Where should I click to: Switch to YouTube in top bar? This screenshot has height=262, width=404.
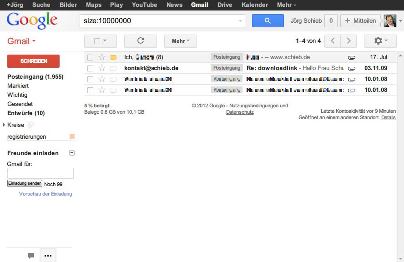[x=144, y=5]
